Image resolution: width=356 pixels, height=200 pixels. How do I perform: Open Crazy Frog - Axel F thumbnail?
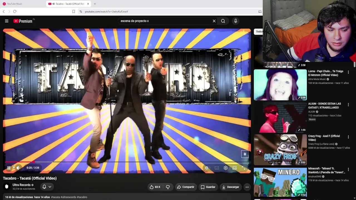point(280,149)
